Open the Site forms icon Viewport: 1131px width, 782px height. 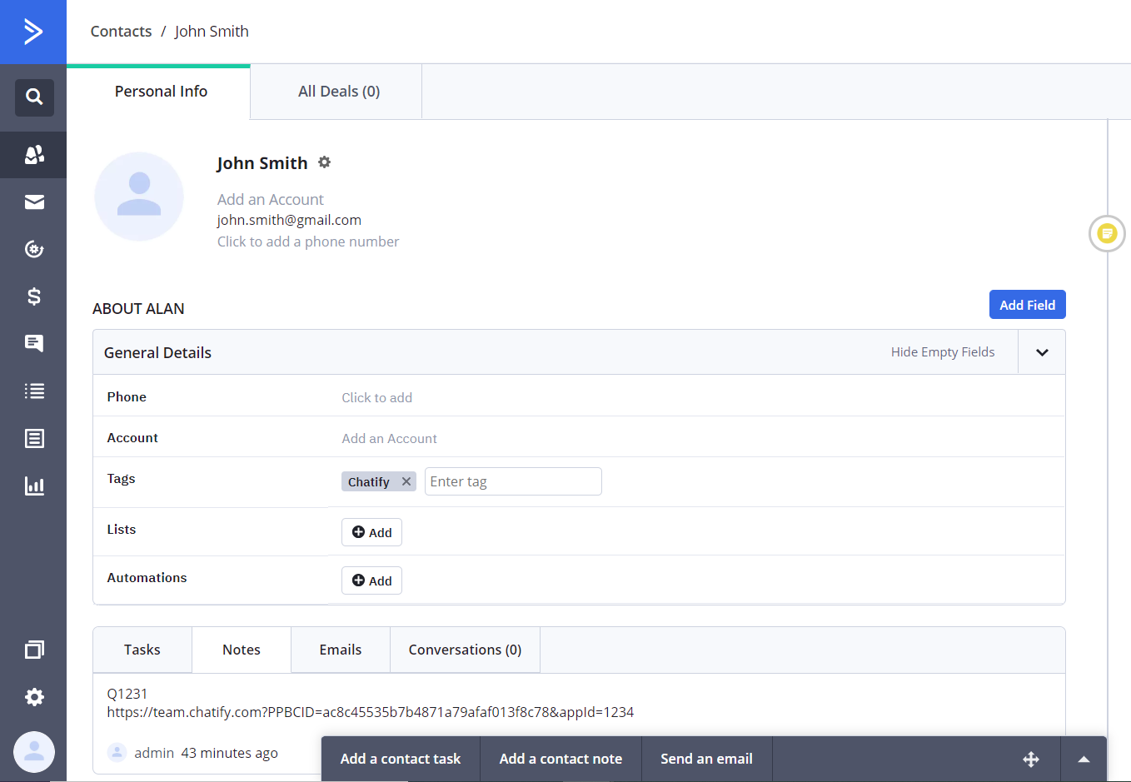(34, 439)
